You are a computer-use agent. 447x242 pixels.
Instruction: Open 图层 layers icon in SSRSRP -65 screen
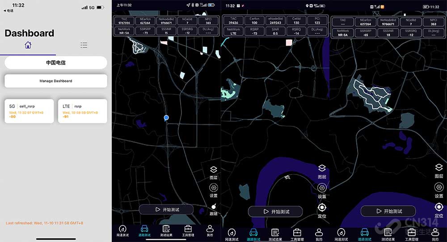(439, 171)
